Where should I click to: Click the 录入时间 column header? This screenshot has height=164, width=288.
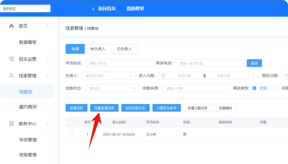coord(119,122)
